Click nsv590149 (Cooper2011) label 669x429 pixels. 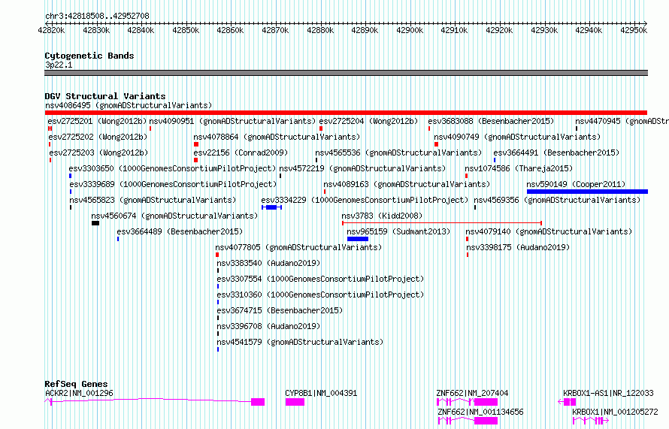pyautogui.click(x=576, y=184)
